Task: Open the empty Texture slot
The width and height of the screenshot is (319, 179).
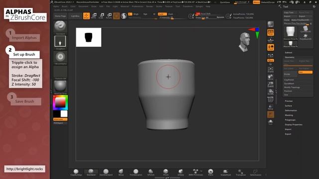Action: click(60, 72)
